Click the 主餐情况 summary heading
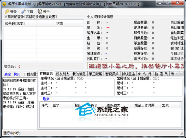Viewport: 186px width, 138px height. pos(62,78)
